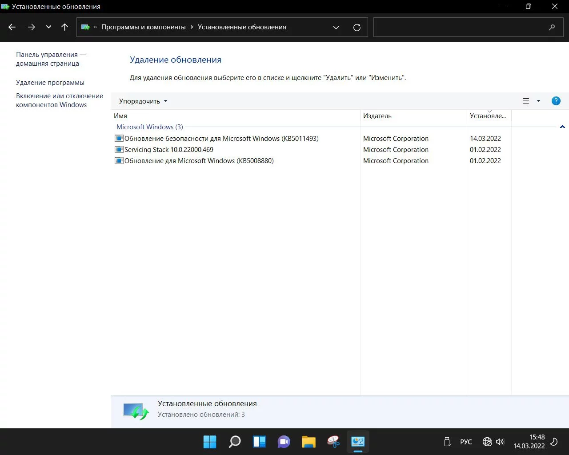Click publisher cell for KB5011493 update

[396, 139]
